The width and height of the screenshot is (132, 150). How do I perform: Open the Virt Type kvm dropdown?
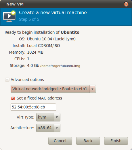click(48, 117)
